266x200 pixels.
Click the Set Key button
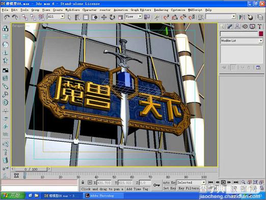click(169, 188)
